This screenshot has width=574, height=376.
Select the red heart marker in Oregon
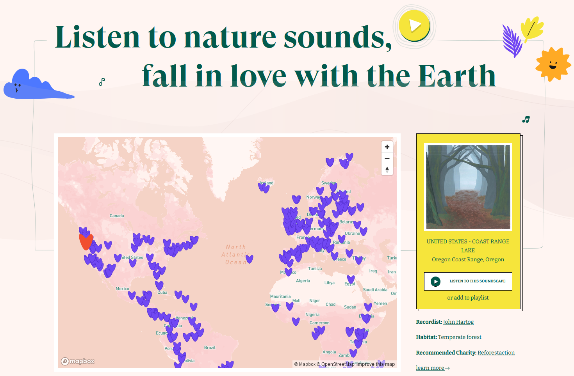click(86, 241)
